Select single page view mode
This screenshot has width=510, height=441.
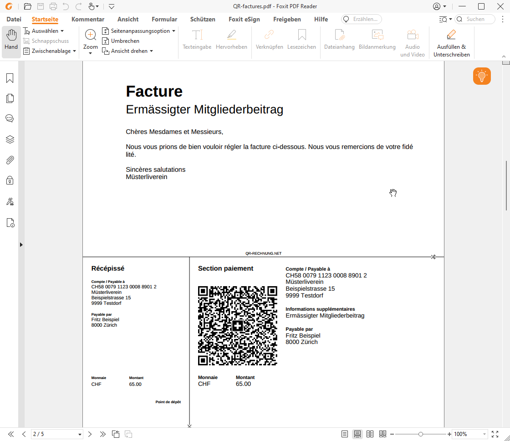tap(344, 434)
